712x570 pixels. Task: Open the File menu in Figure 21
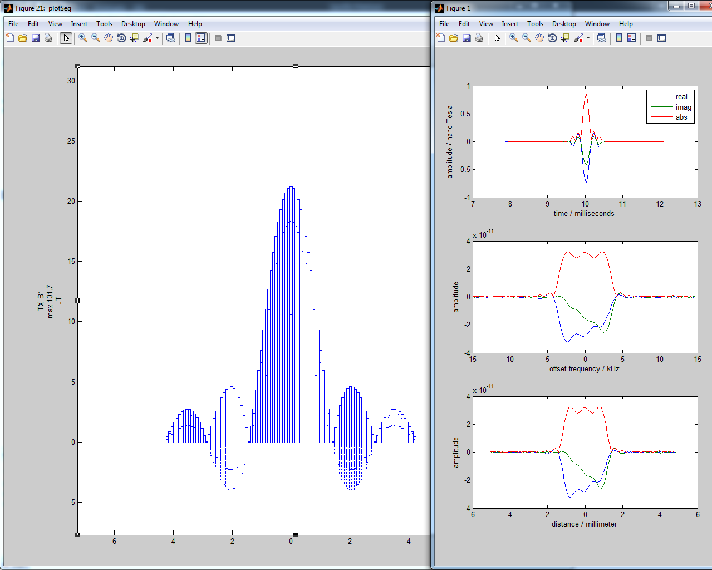[13, 24]
